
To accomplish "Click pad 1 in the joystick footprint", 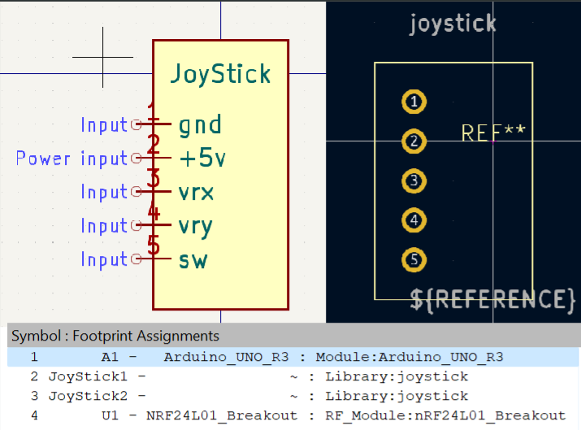I will coord(414,102).
